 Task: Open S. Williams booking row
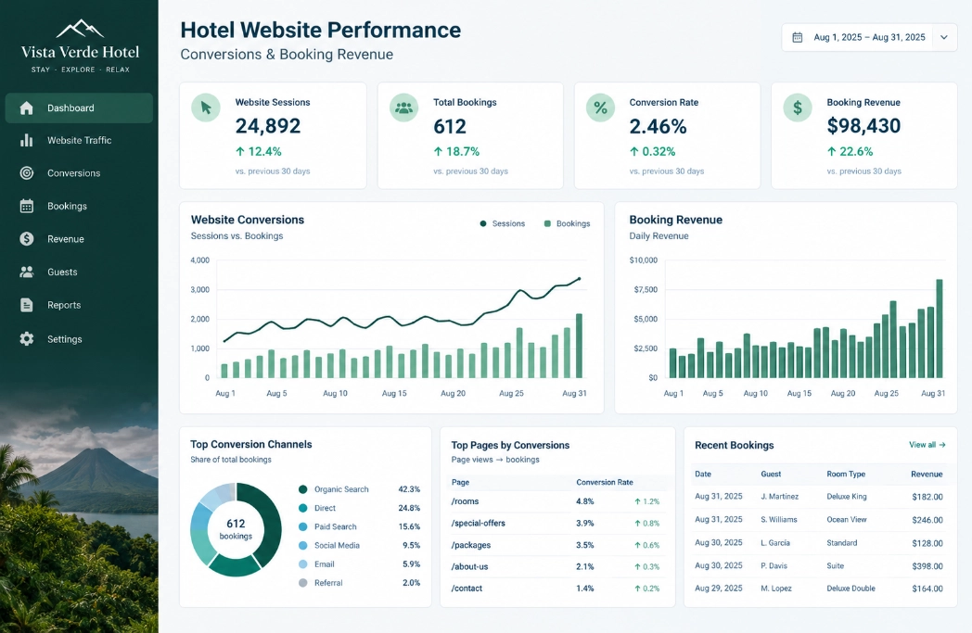point(819,520)
